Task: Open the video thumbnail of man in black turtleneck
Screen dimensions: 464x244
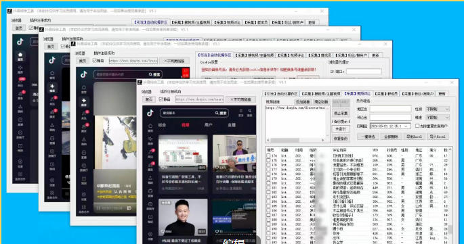Action: click(183, 217)
